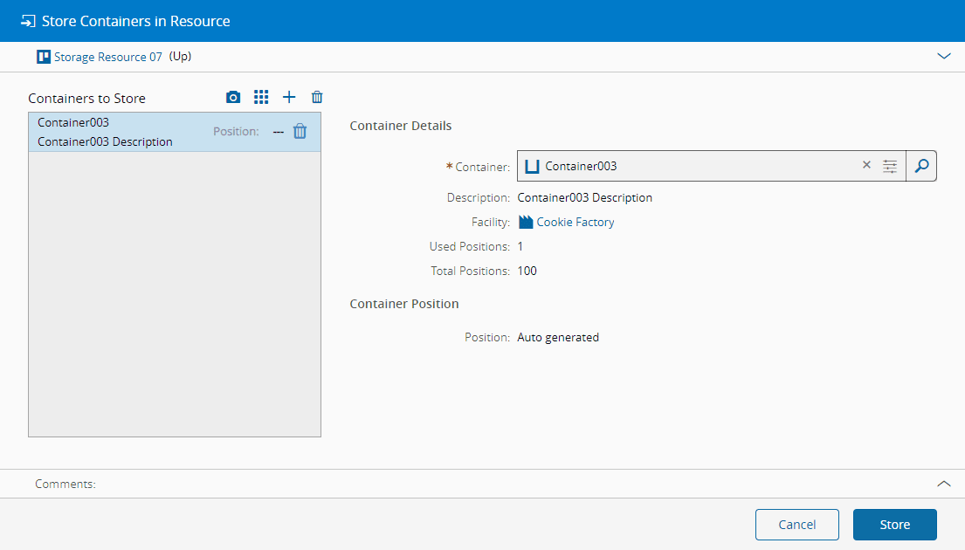This screenshot has height=550, width=965.
Task: Click the camera scan icon above container list
Action: pos(233,98)
